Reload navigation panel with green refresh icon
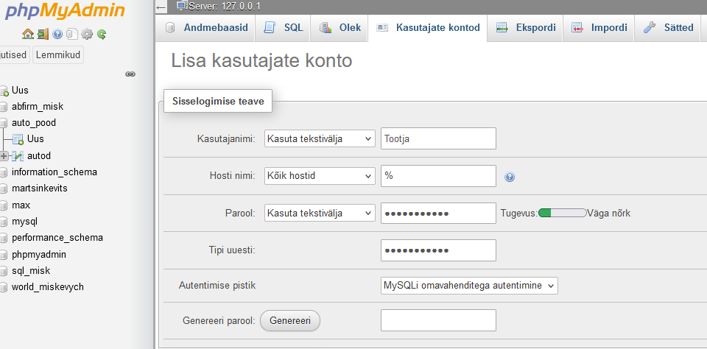This screenshot has width=707, height=349. coord(102,34)
